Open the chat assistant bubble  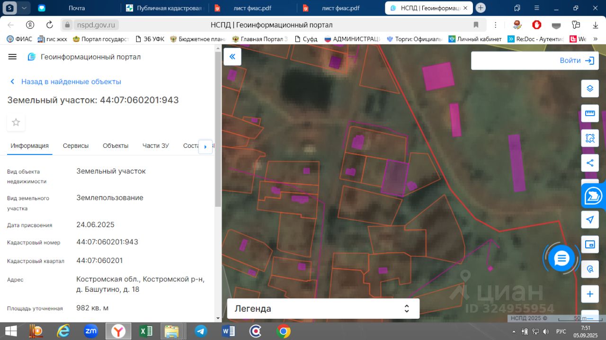[x=561, y=258]
